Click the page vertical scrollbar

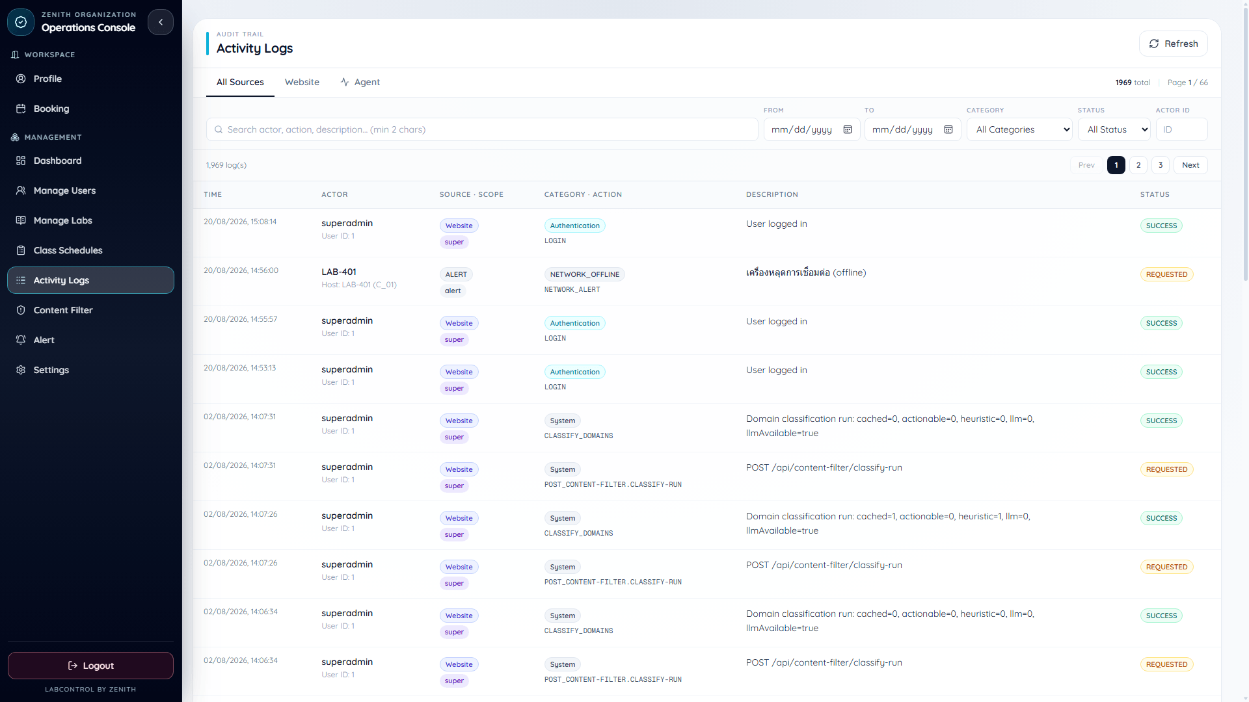tap(1245, 143)
